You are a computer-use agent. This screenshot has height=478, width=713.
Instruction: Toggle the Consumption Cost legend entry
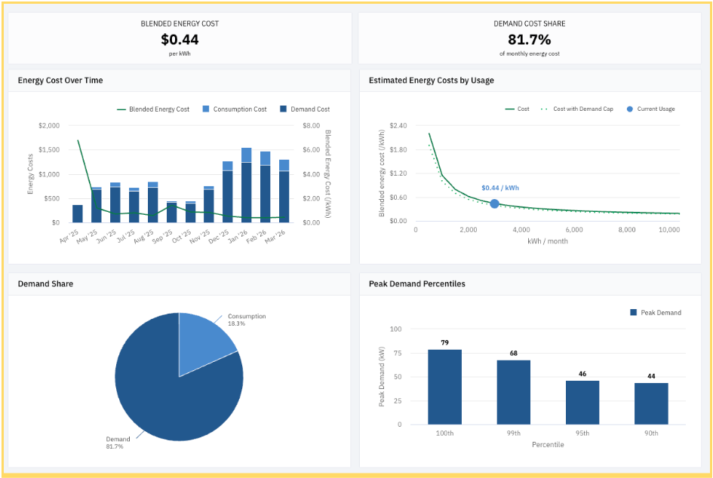tap(235, 109)
